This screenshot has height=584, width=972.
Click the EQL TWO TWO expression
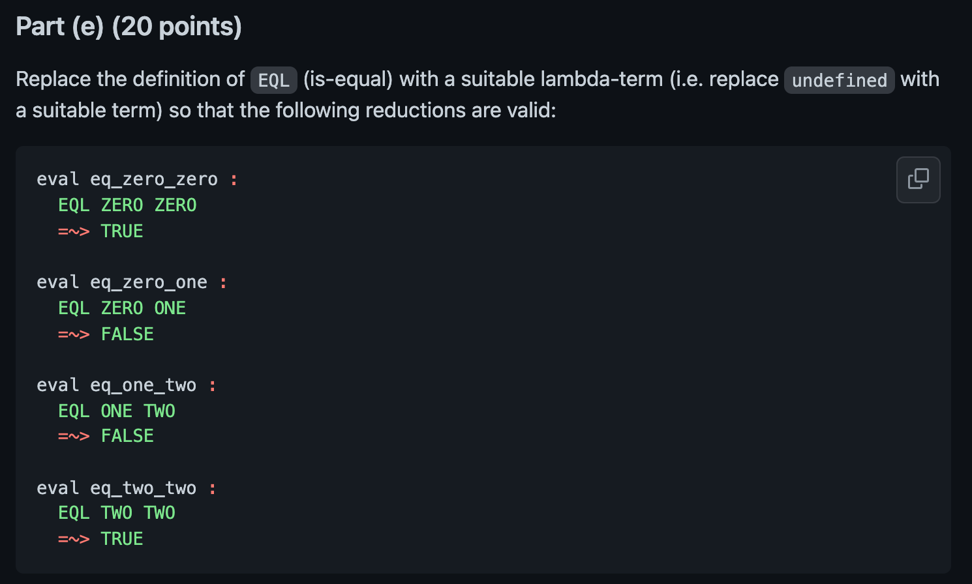click(x=116, y=512)
